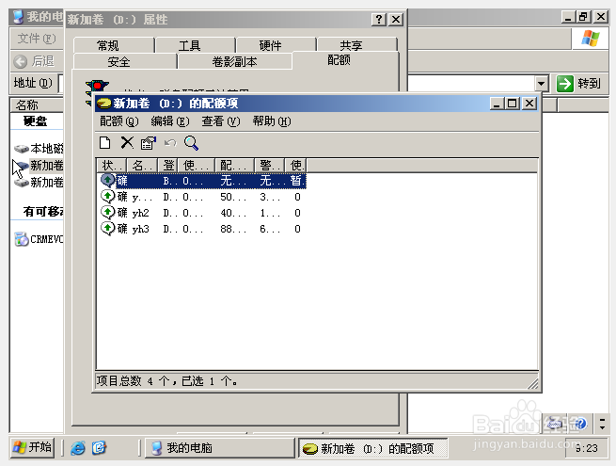Screen dimensions: 616x466
Task: Expand the address bar dropdown arrow
Action: (x=541, y=84)
